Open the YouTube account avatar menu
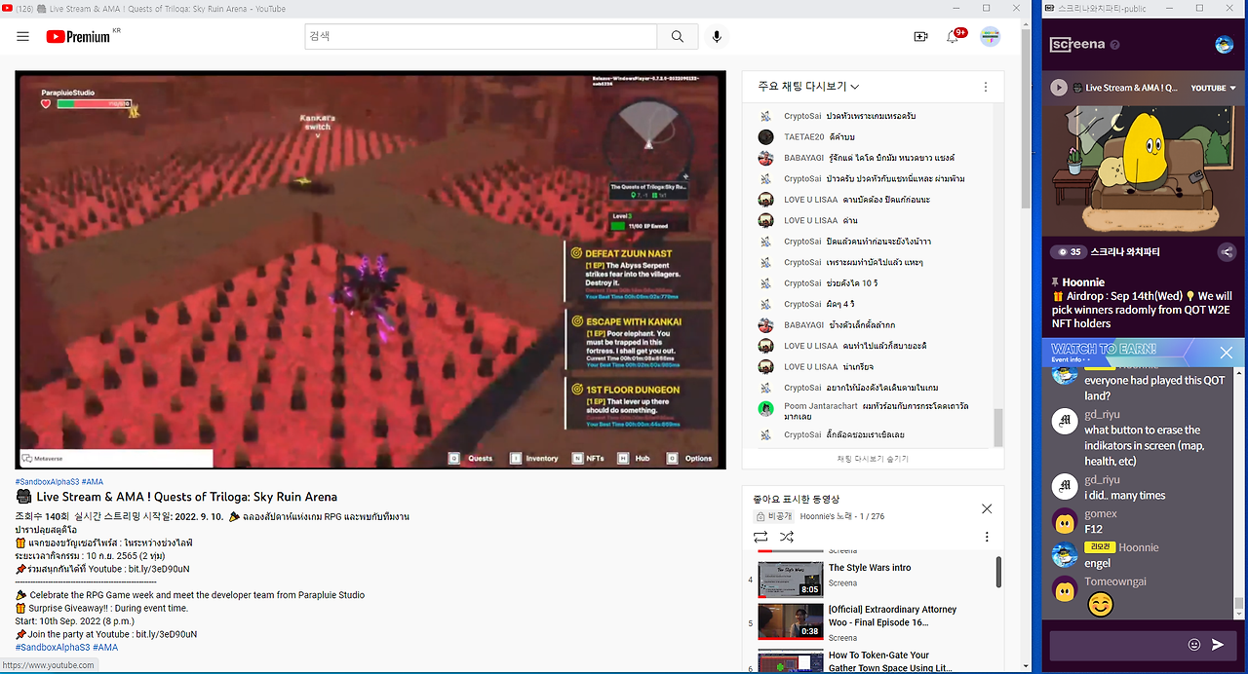Viewport: 1248px width, 674px height. 991,36
